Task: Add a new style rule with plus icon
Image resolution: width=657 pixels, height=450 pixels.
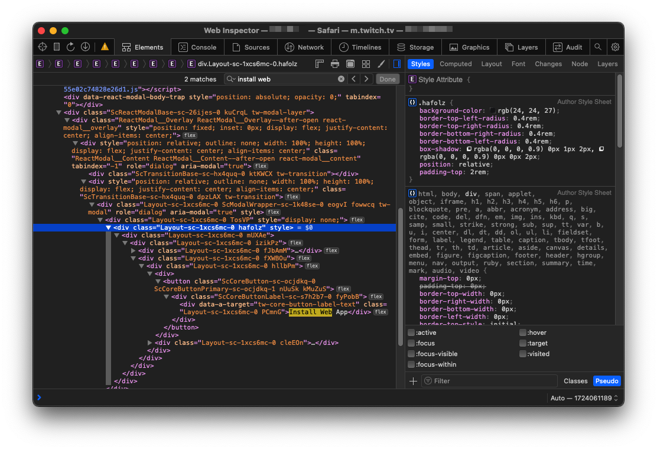Action: point(413,381)
